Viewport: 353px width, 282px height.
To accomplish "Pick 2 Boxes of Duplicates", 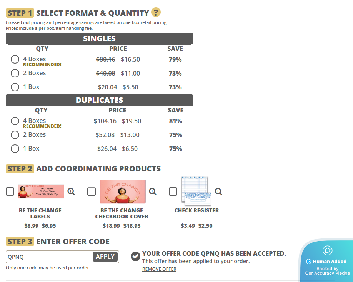I will (x=15, y=135).
